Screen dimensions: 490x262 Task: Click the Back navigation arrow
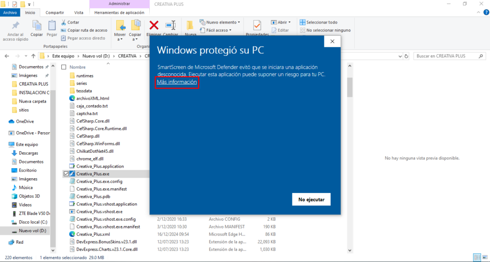pyautogui.click(x=7, y=56)
